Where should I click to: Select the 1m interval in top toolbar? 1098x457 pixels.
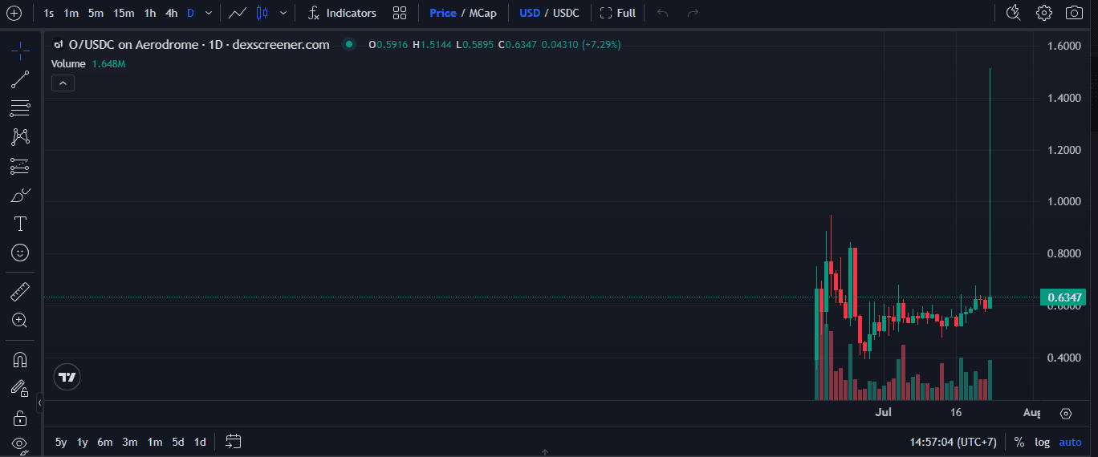click(71, 13)
